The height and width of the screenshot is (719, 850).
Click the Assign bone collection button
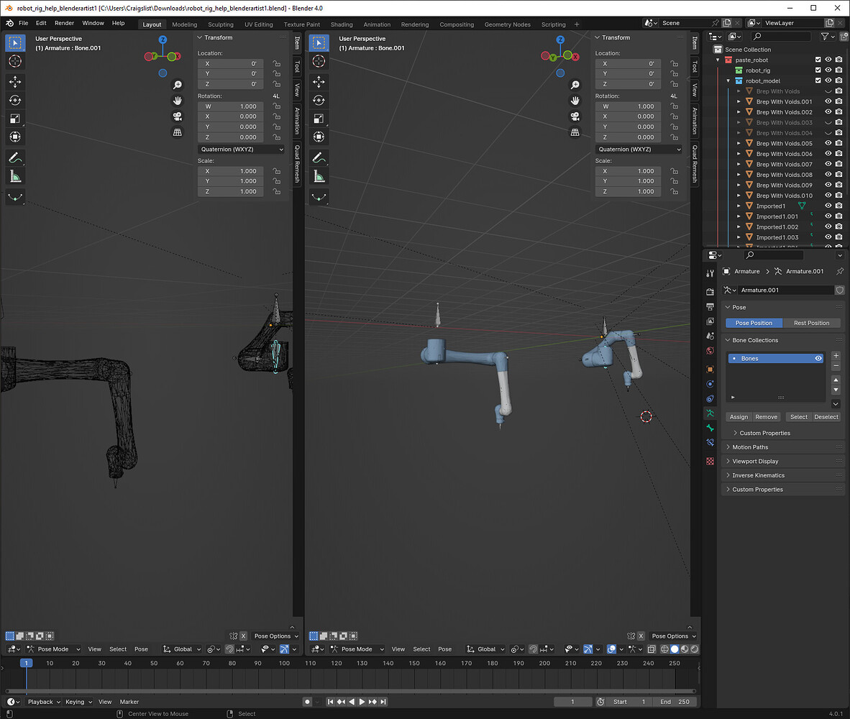point(739,417)
